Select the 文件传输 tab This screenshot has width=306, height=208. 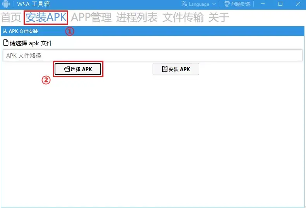183,17
